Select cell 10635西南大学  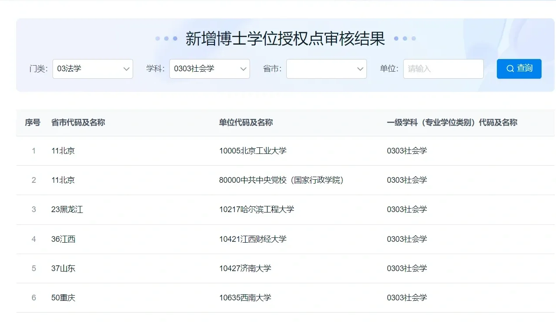click(245, 298)
